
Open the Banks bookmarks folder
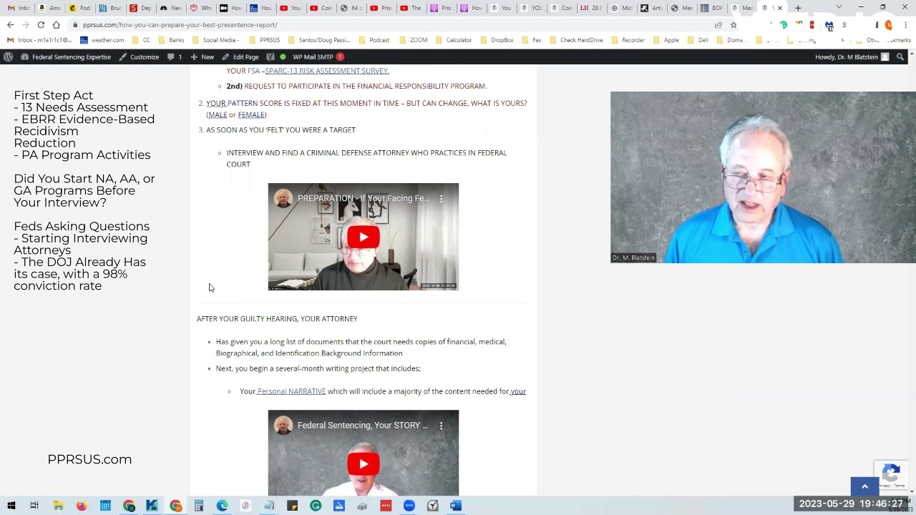[x=172, y=40]
